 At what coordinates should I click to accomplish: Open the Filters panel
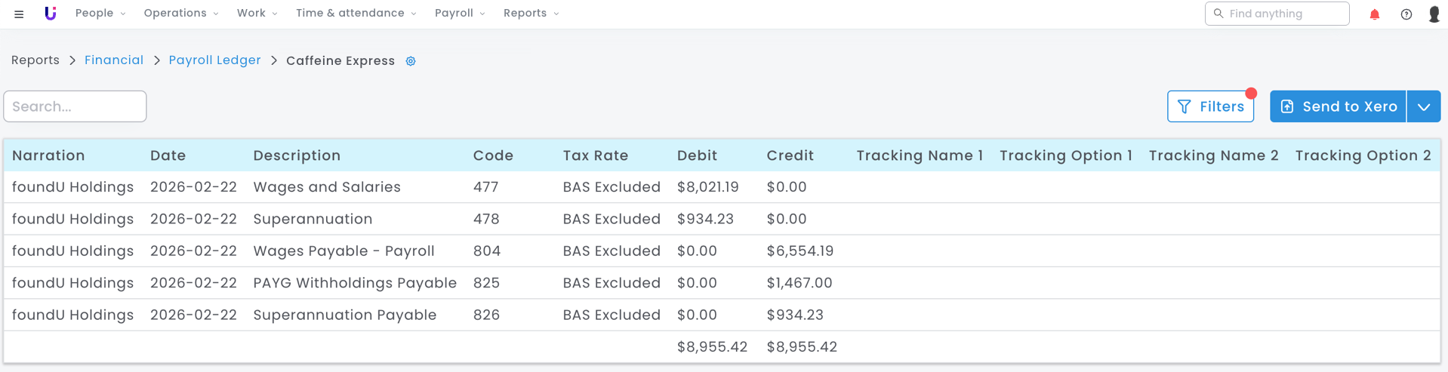point(1210,106)
